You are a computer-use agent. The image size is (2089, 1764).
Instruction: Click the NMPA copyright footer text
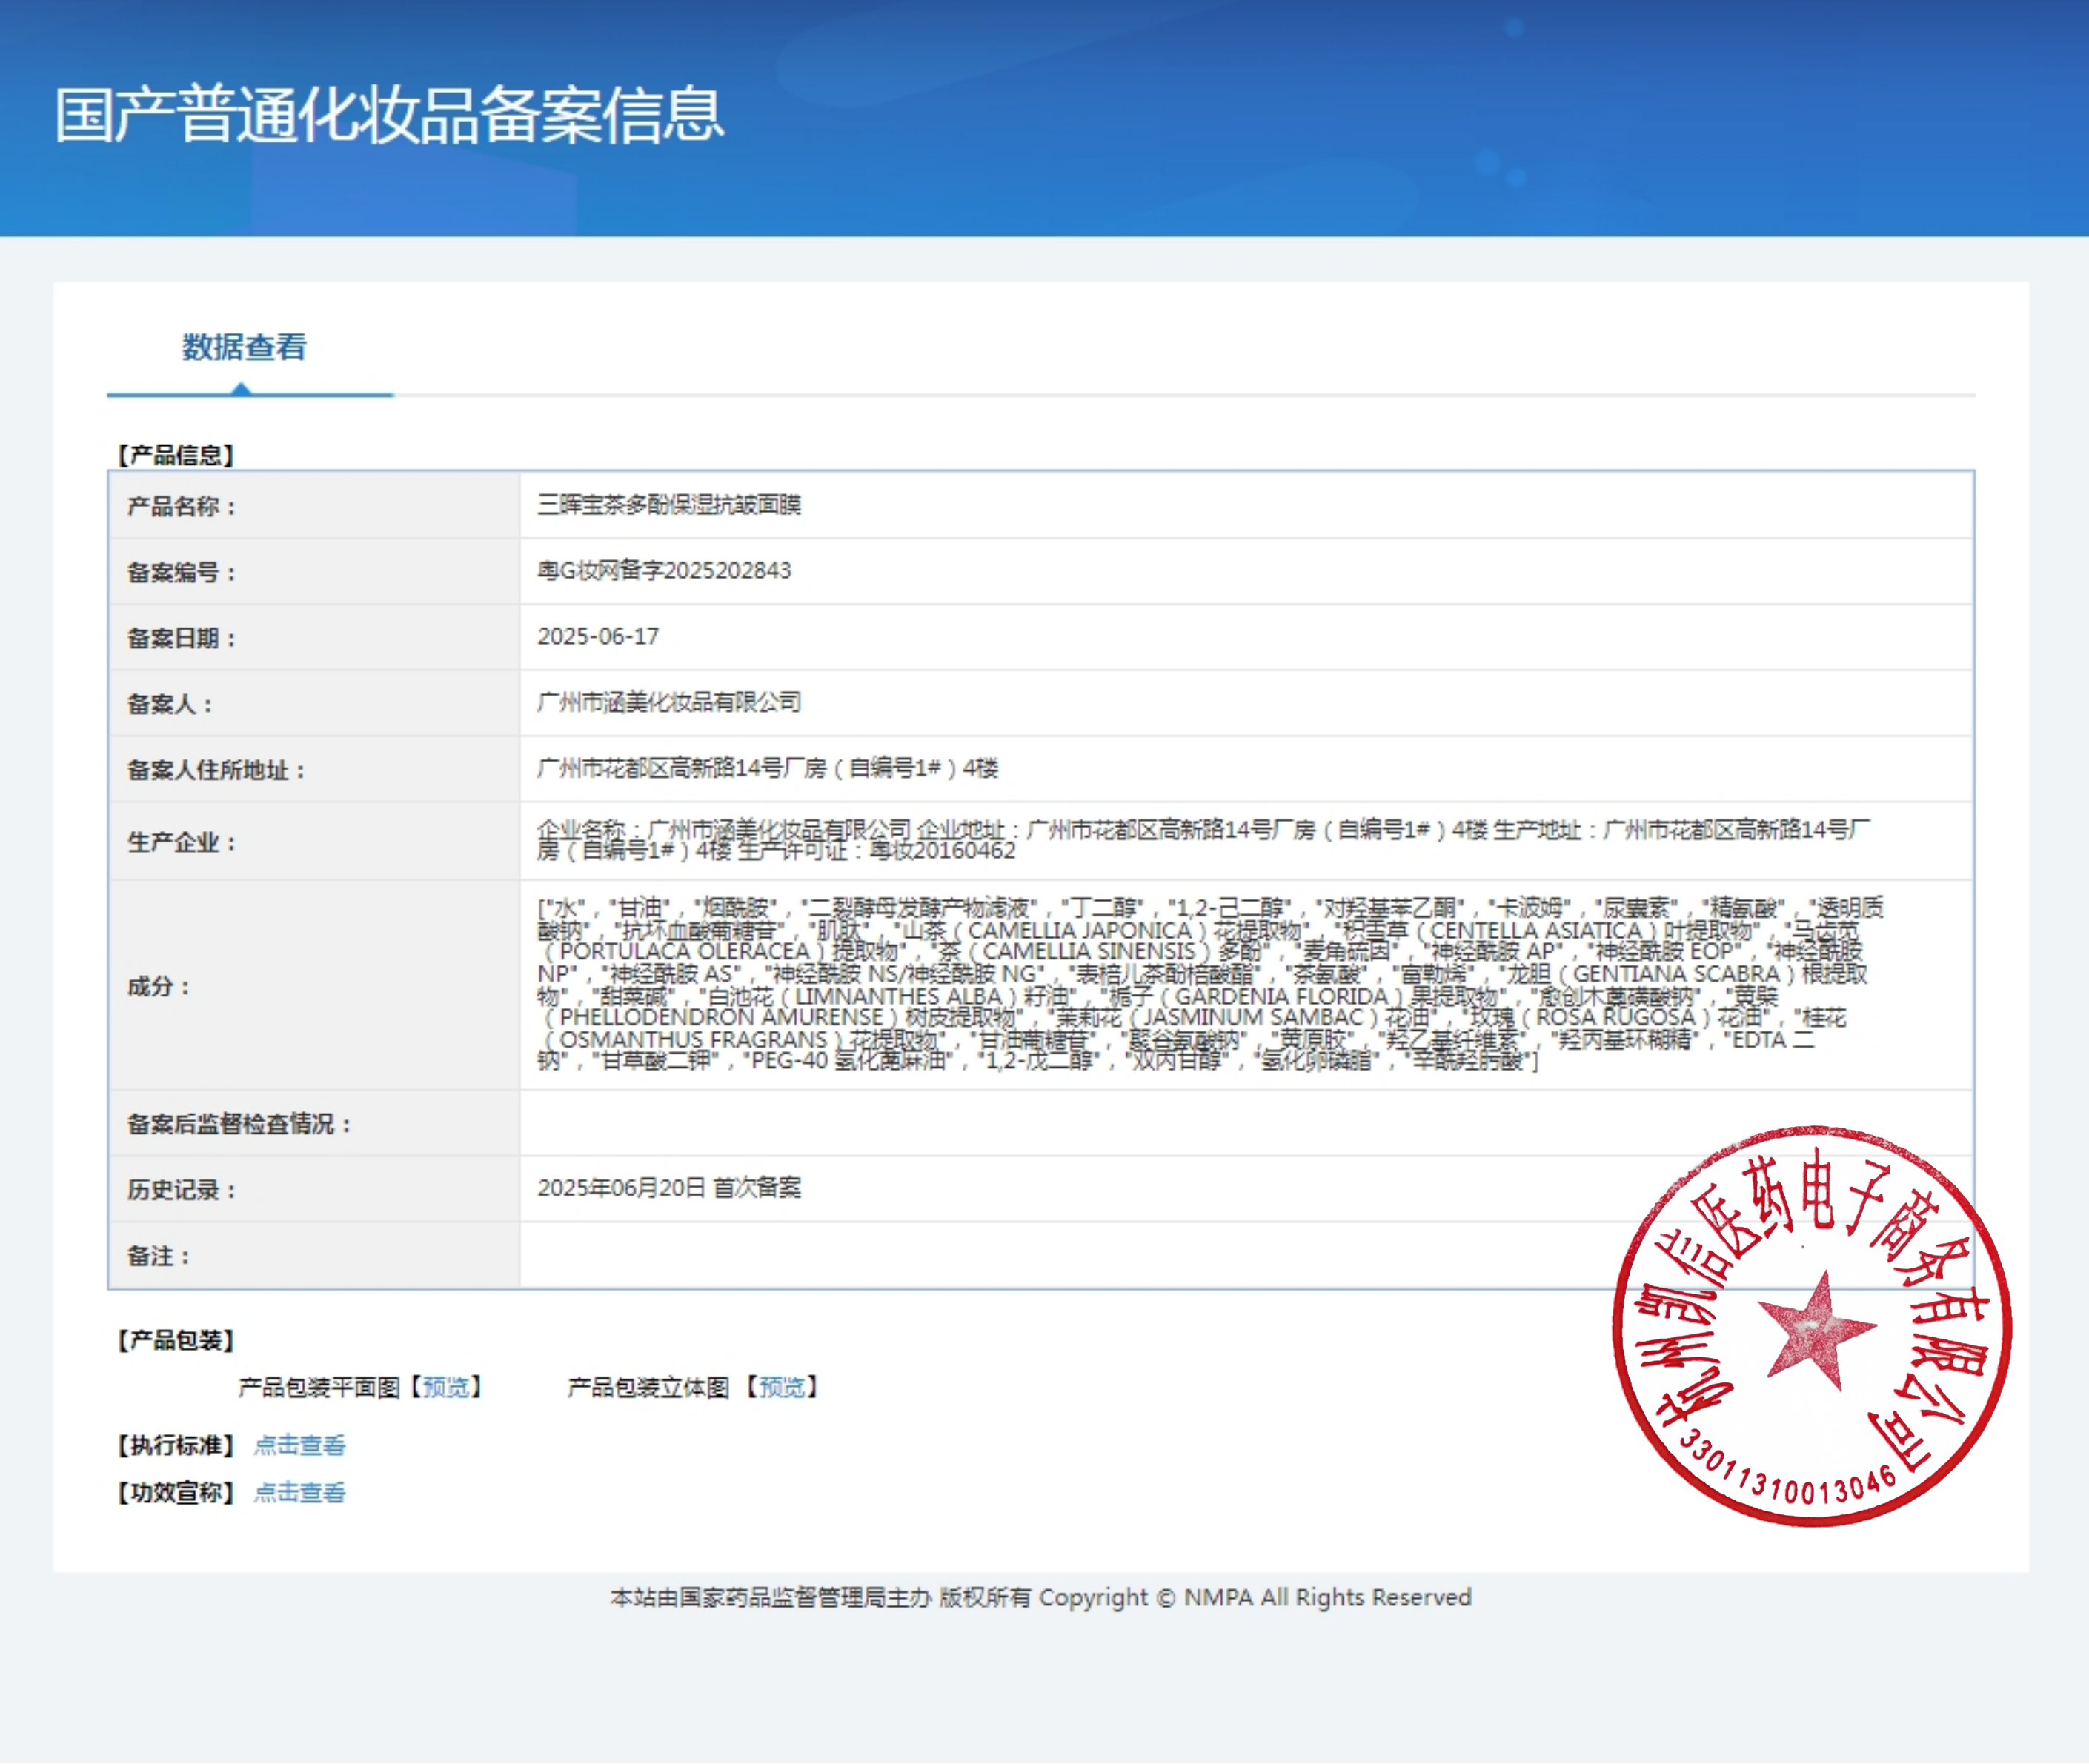[x=1040, y=1597]
